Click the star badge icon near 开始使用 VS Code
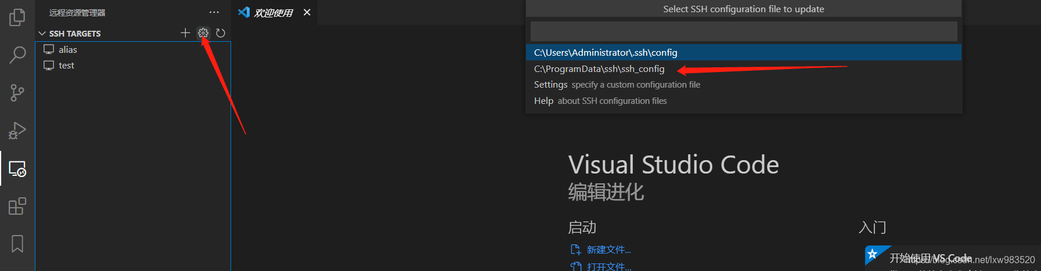The width and height of the screenshot is (1041, 271). 873,254
